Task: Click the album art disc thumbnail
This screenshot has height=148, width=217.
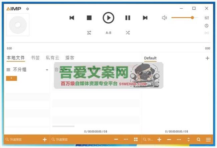Action: click(18, 25)
